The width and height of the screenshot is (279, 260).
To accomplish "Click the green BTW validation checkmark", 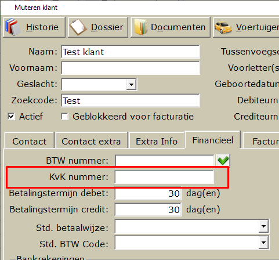I will (x=223, y=161).
